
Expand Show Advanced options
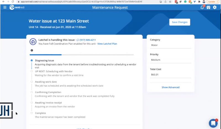click(x=170, y=87)
